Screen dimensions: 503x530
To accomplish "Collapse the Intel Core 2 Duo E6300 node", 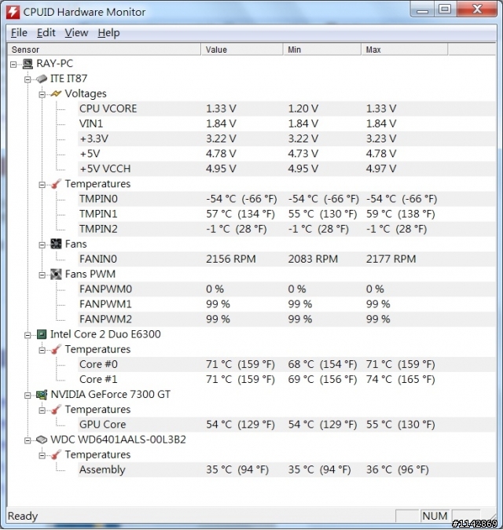I will click(28, 335).
